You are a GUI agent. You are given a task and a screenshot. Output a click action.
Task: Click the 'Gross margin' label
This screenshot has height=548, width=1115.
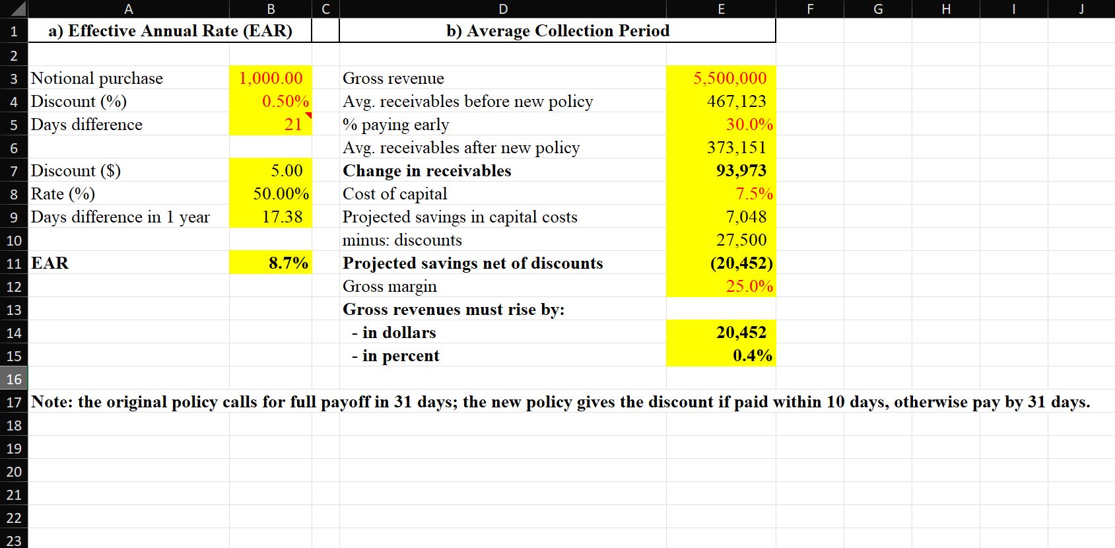pyautogui.click(x=503, y=286)
